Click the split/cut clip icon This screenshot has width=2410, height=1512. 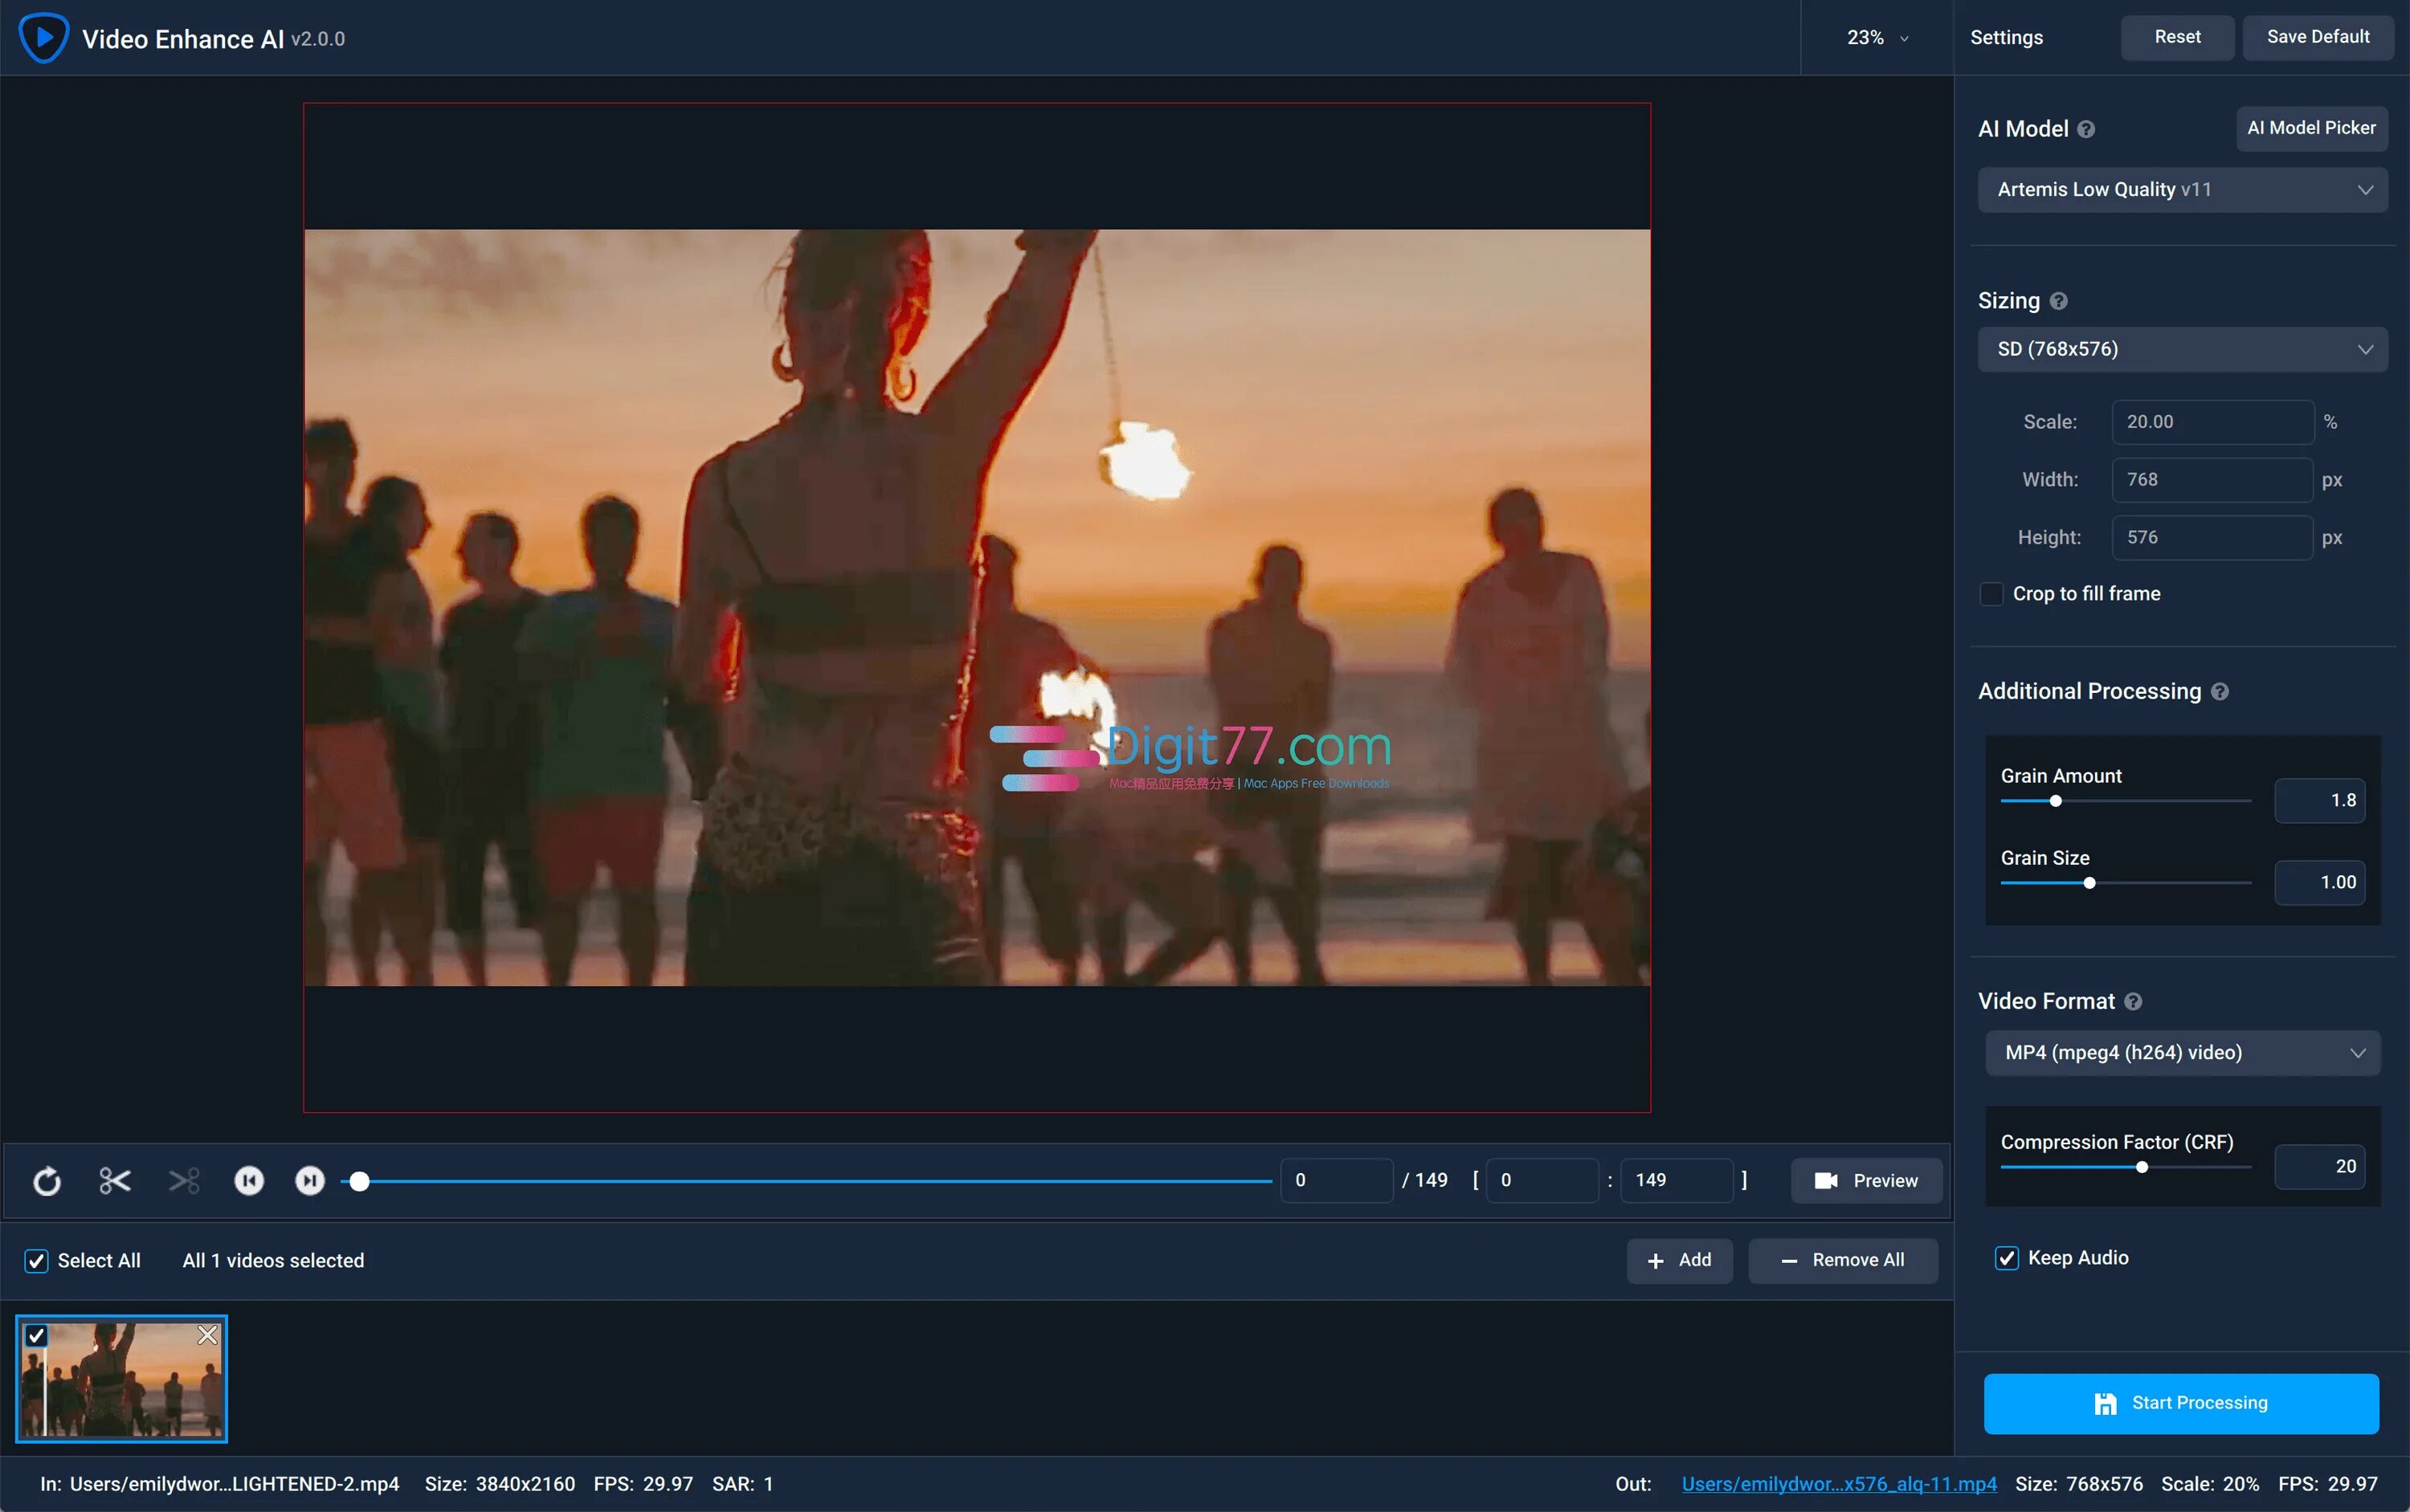[113, 1181]
